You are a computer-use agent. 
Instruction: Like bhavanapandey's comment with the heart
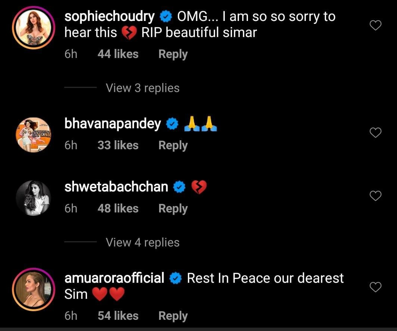point(375,132)
